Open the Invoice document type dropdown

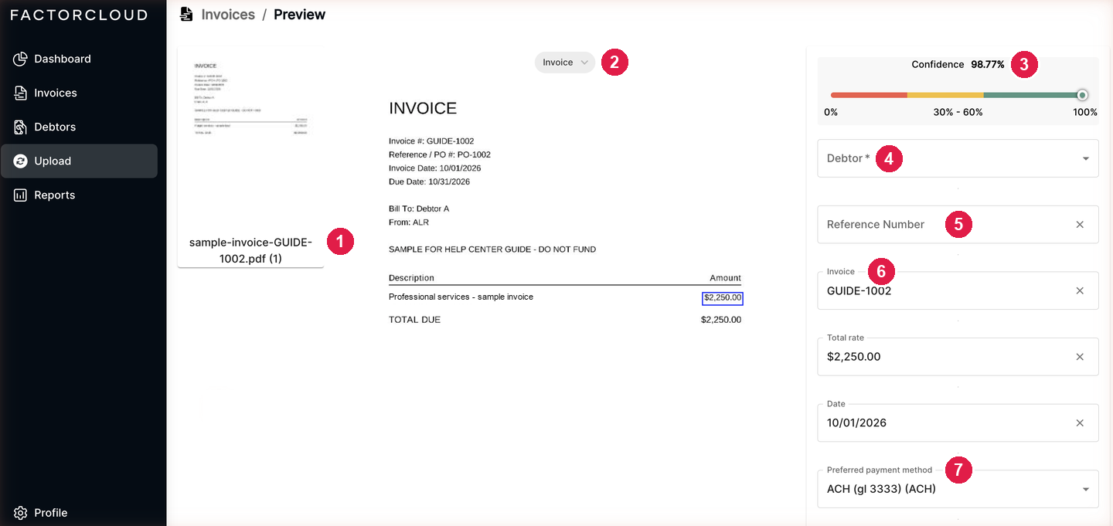[565, 63]
